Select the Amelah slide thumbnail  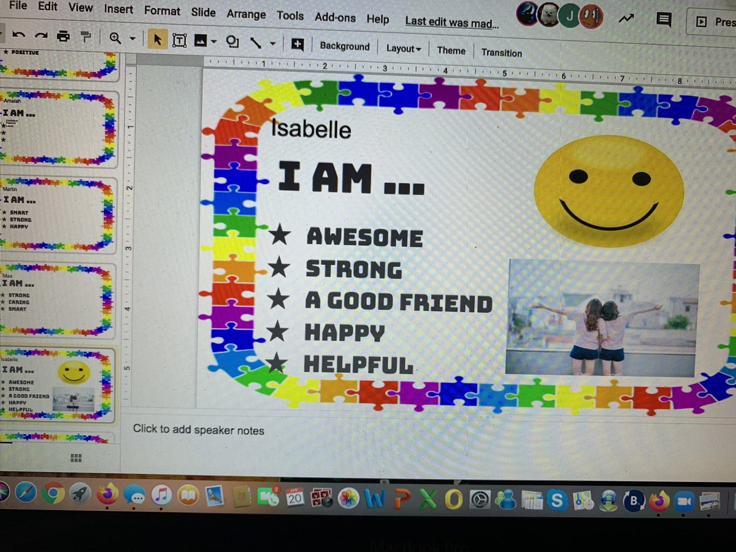[58, 129]
